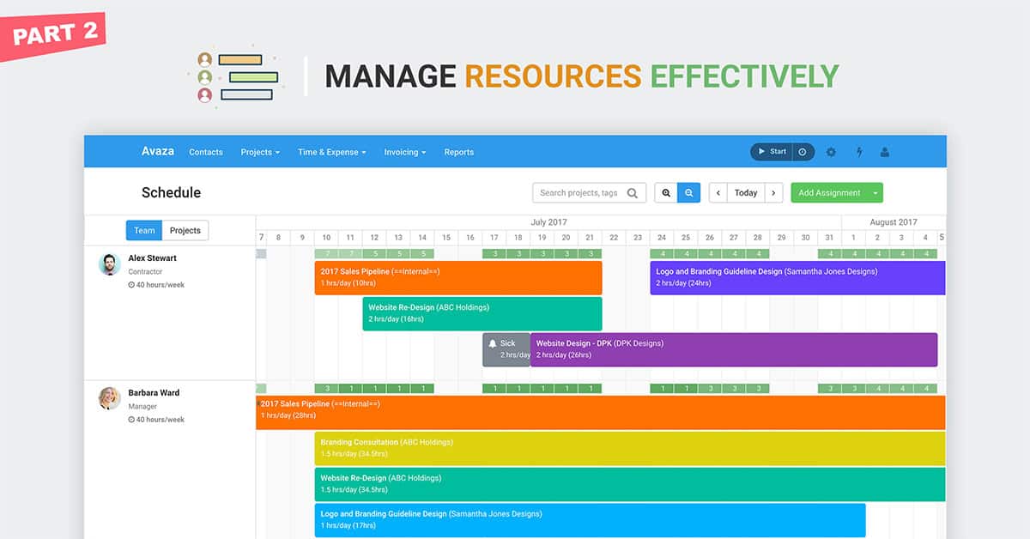Select the gray Sick assignment bar

(506, 349)
